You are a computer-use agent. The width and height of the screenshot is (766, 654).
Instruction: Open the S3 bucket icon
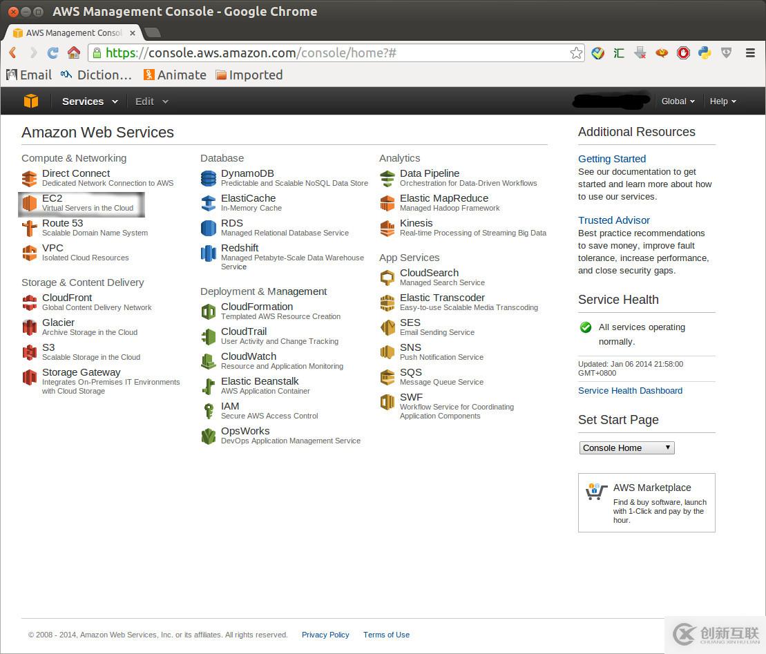(29, 353)
